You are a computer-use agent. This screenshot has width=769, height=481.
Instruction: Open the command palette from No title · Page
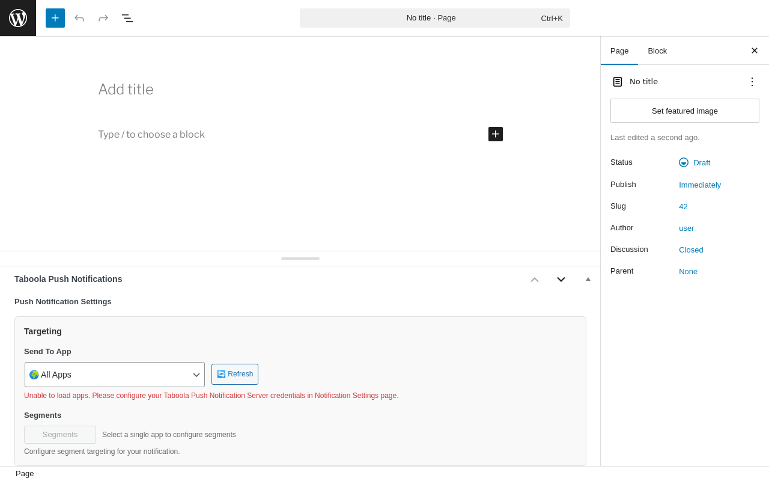[435, 18]
